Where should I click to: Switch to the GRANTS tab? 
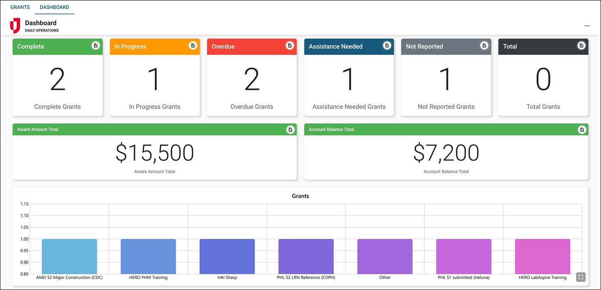coord(20,7)
